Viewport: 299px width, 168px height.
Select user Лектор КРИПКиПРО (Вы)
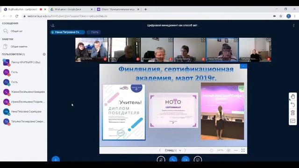(x=24, y=62)
